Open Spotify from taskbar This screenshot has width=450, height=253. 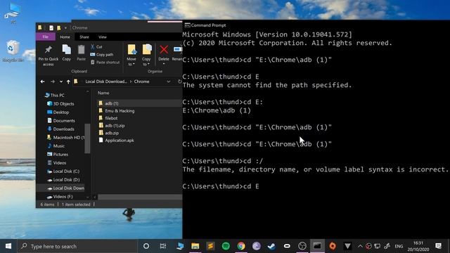coord(226,246)
